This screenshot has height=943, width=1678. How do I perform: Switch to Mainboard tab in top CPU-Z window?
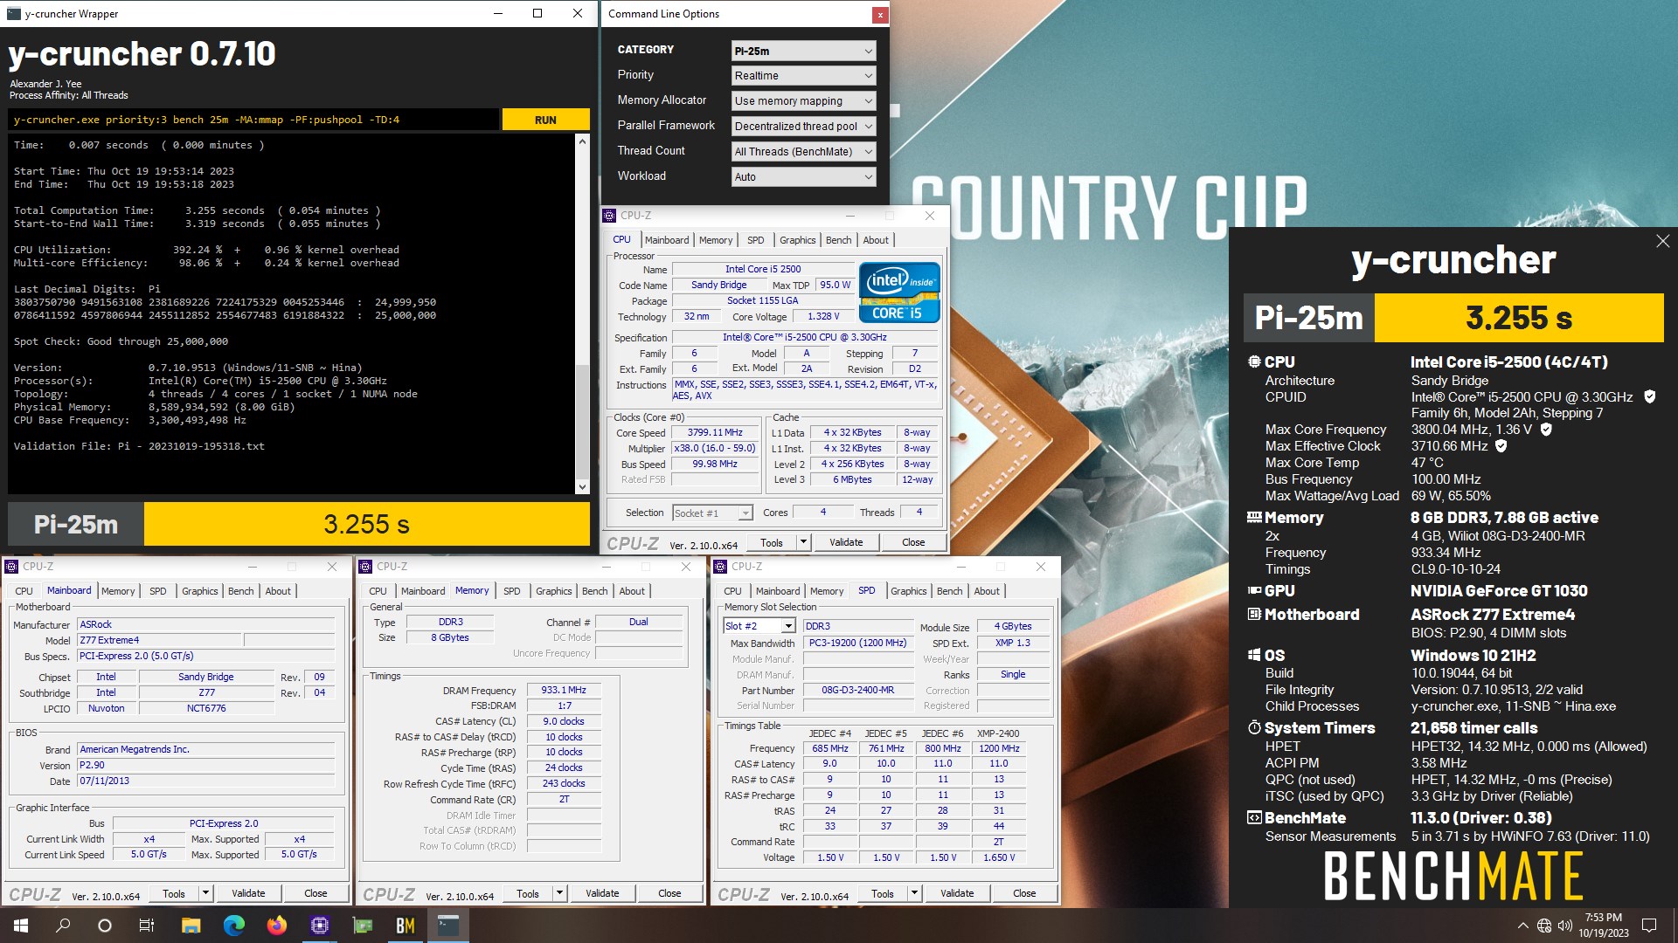coord(667,240)
